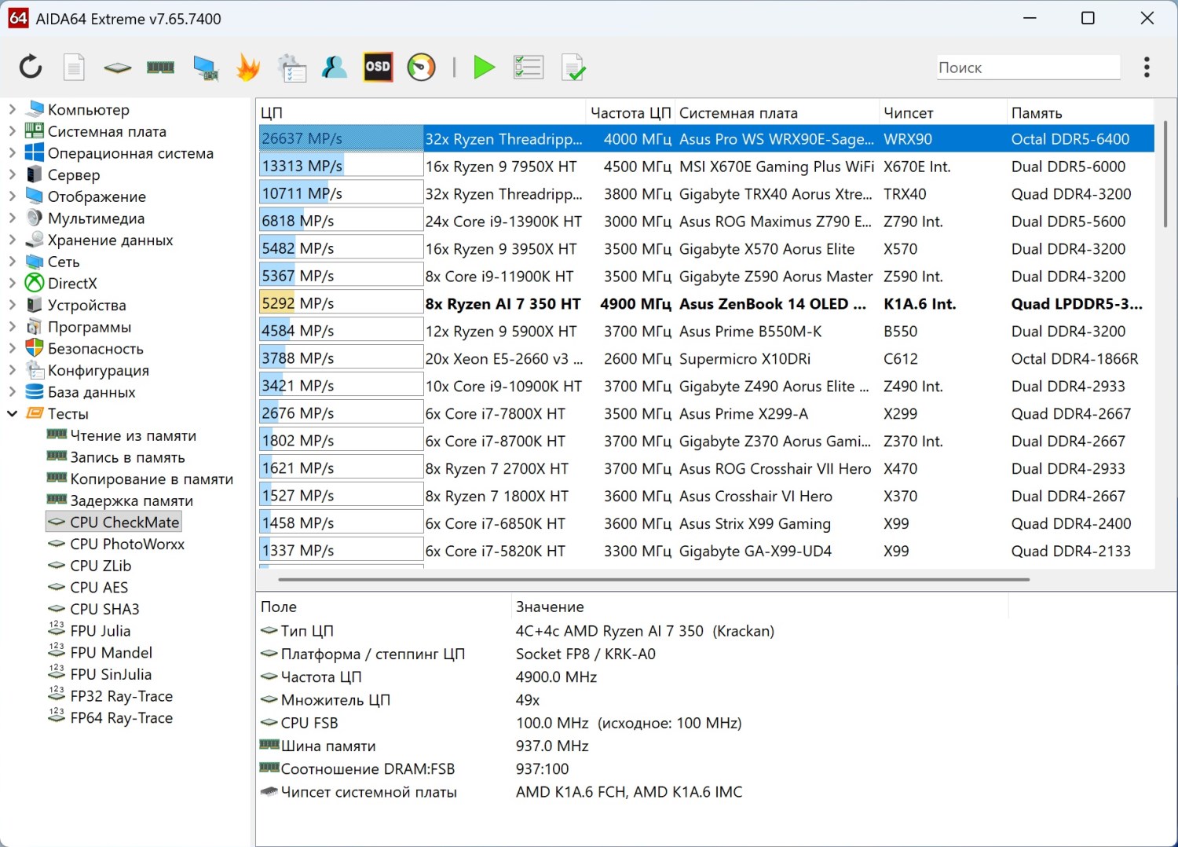The image size is (1178, 847).
Task: Open the three-dot options menu
Action: click(x=1147, y=68)
